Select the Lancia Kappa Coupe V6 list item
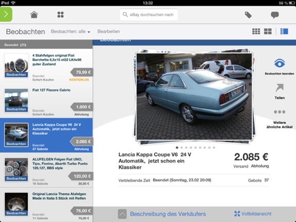Image resolution: width=296 pixels, height=222 pixels. click(46, 135)
